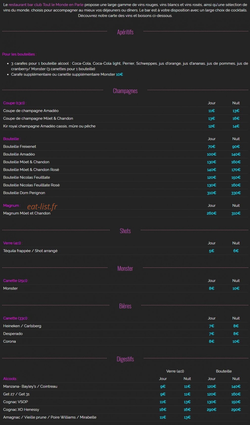This screenshot has width=250, height=425.
Task: Click the 260€ Jour price of the Magnum
Action: click(212, 213)
